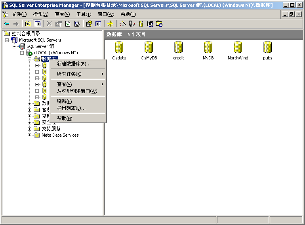Choose 帮助(H) in context menu
305x225 pixels.
click(78, 118)
